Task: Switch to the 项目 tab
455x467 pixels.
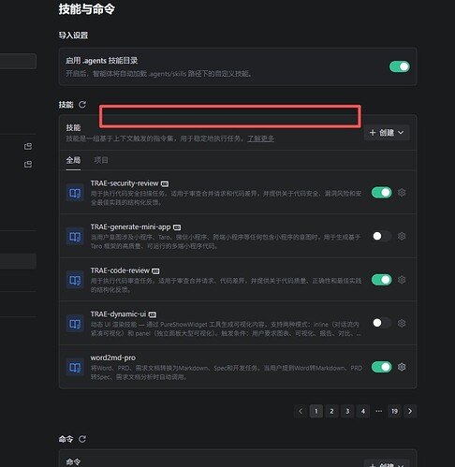Action: pos(101,160)
